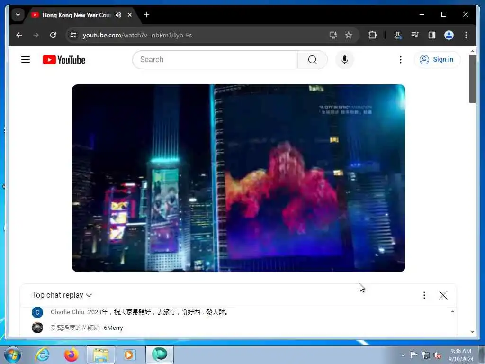Open the Chrome three-dot menu

(x=466, y=35)
